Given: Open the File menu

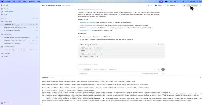Looking at the screenshot, I should click(x=14, y=2).
